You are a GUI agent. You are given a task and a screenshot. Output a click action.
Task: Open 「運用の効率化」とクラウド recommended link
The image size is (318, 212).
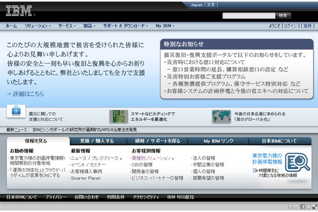coord(38,173)
